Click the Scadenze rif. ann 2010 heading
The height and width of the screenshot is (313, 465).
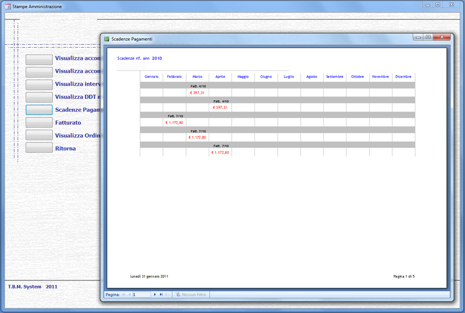pyautogui.click(x=139, y=58)
